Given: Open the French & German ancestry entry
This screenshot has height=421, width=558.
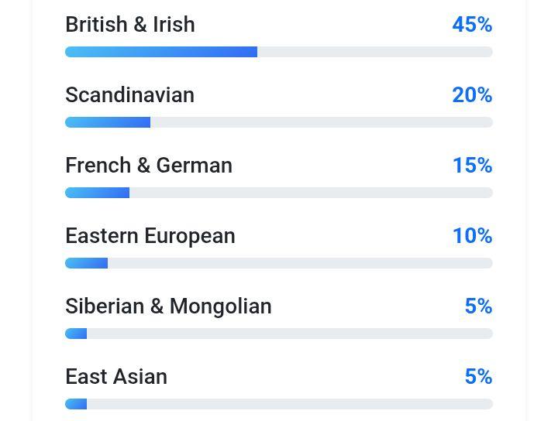Looking at the screenshot, I should (149, 166).
